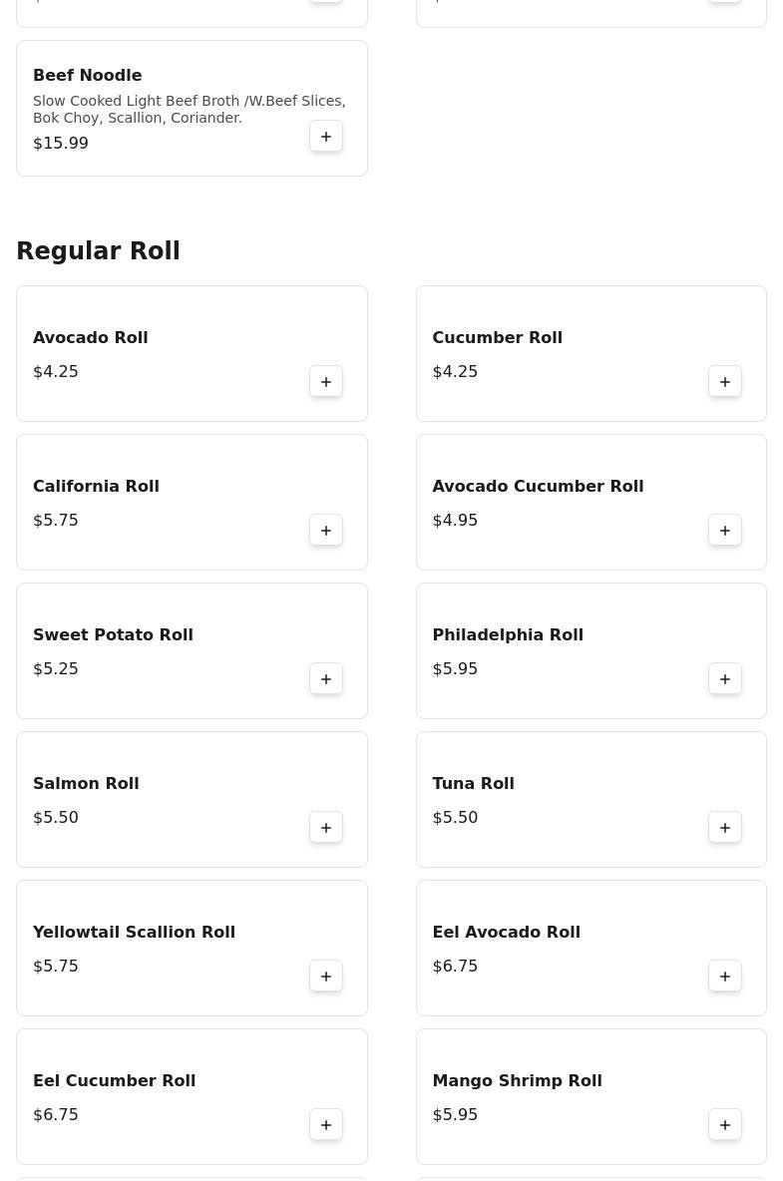The height and width of the screenshot is (1181, 783).
Task: Click the Regular Roll section heading
Action: click(x=98, y=251)
